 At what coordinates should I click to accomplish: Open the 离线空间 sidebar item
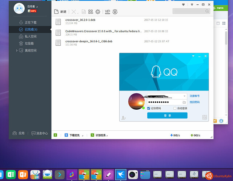[30, 50]
